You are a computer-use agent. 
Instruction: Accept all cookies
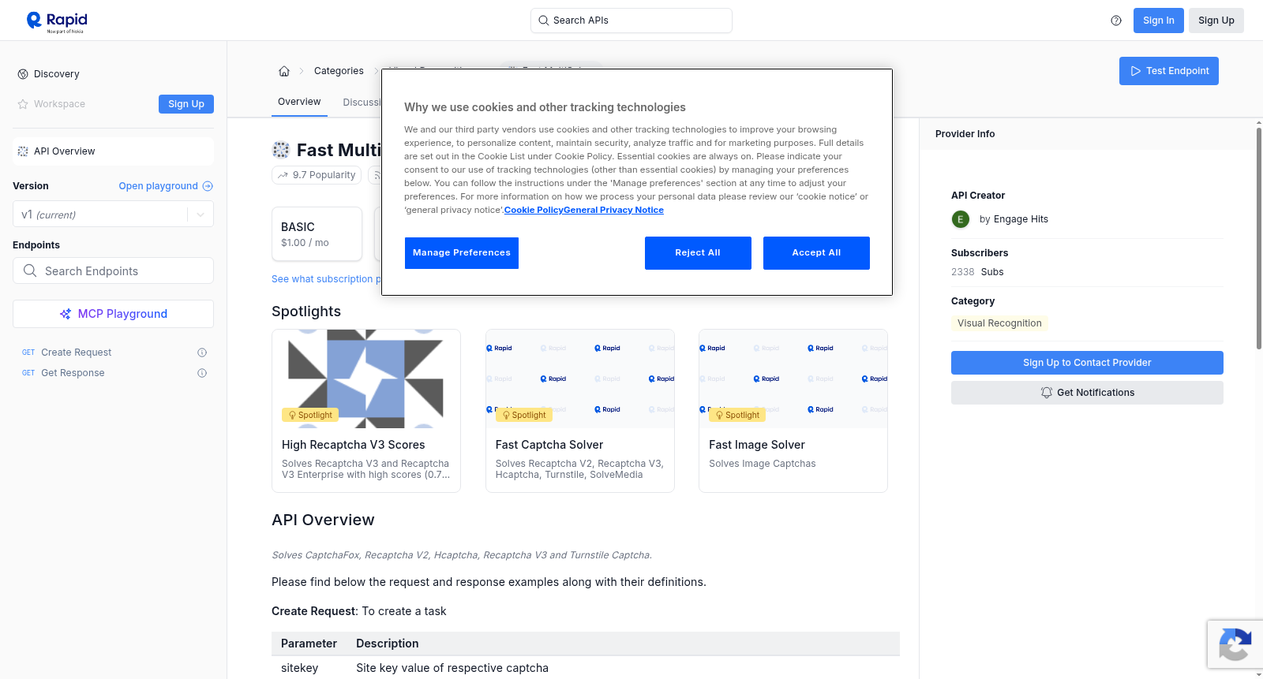pyautogui.click(x=816, y=253)
